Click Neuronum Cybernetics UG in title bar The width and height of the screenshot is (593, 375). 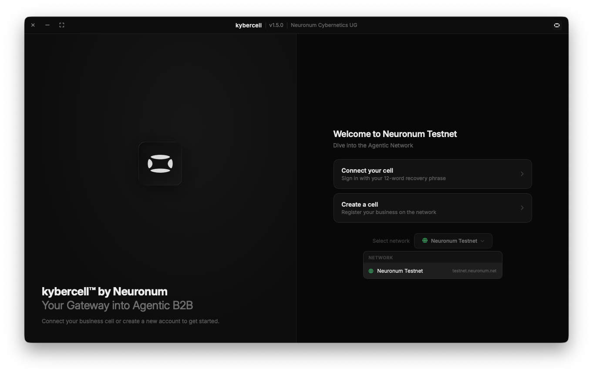pos(324,25)
